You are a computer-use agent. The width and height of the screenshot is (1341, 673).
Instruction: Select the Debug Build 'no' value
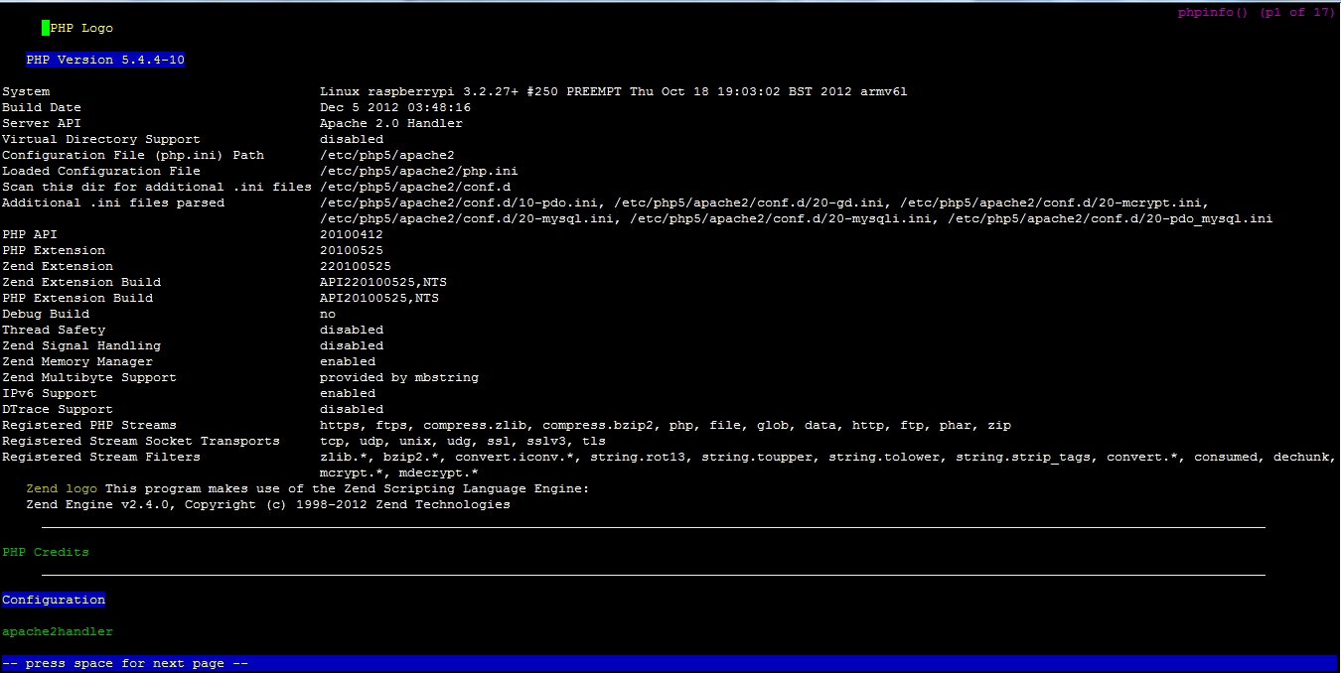(328, 314)
